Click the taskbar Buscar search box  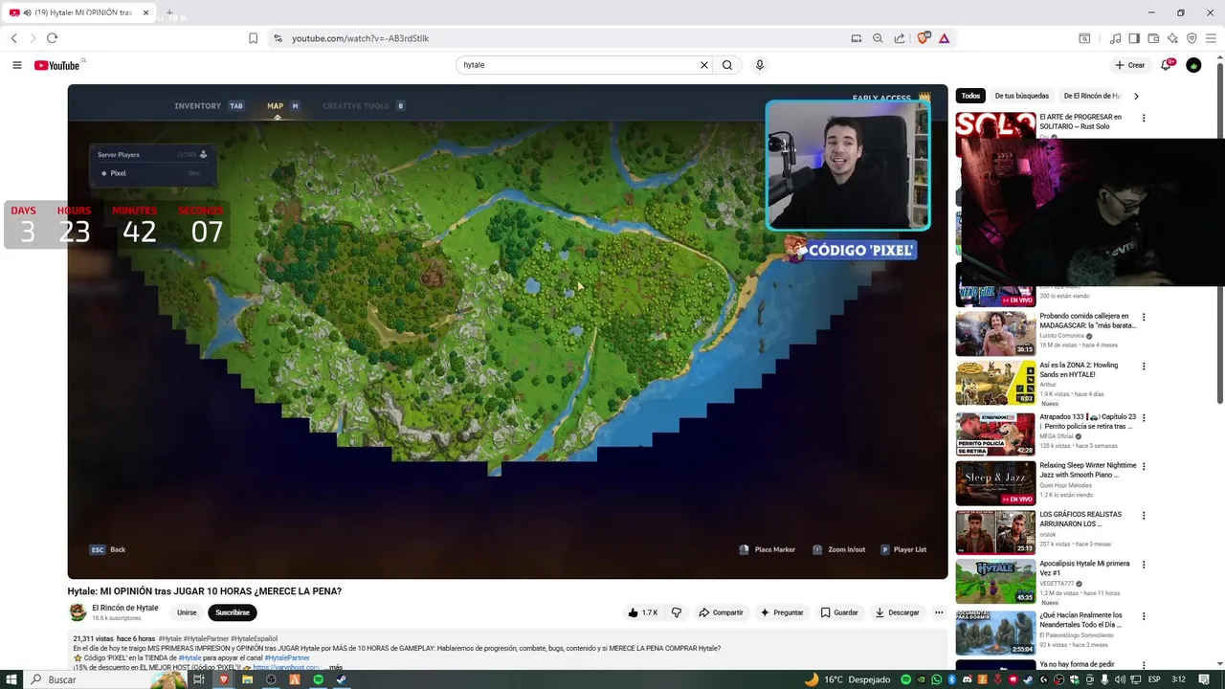(105, 679)
